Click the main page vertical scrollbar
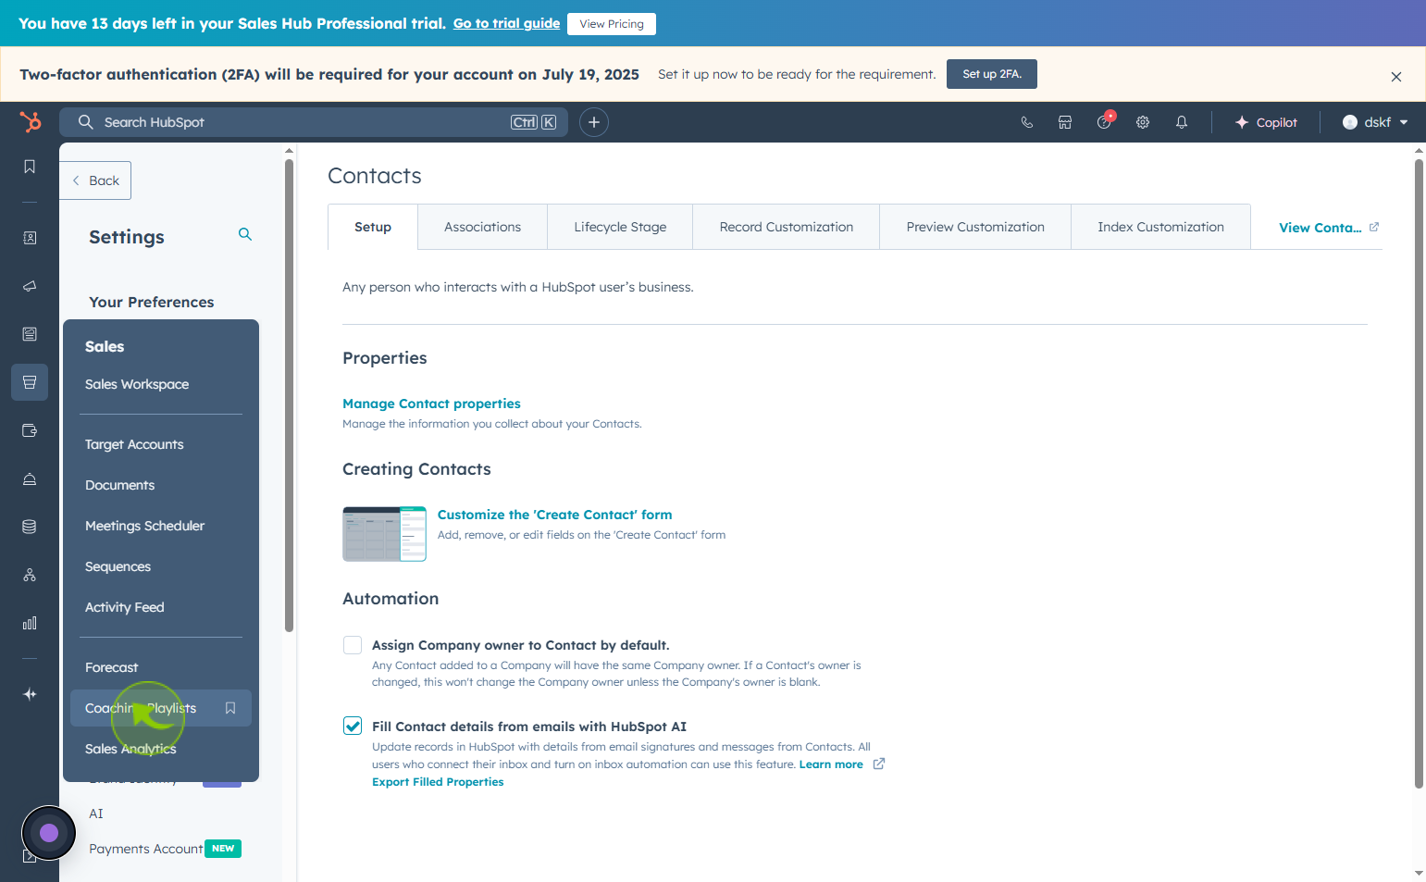 [1419, 473]
